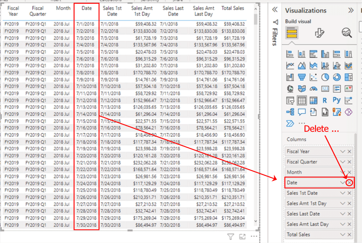Add a Power Automate visual
362x243 pixels.
pyautogui.click(x=290, y=123)
